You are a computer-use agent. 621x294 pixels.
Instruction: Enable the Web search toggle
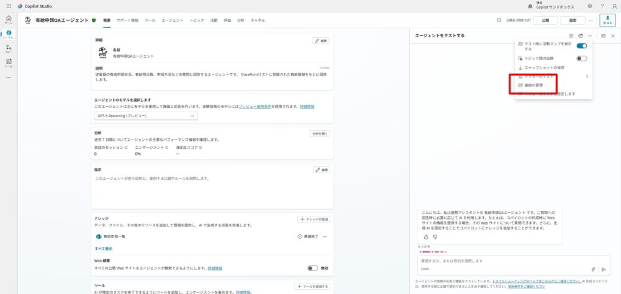(312, 268)
